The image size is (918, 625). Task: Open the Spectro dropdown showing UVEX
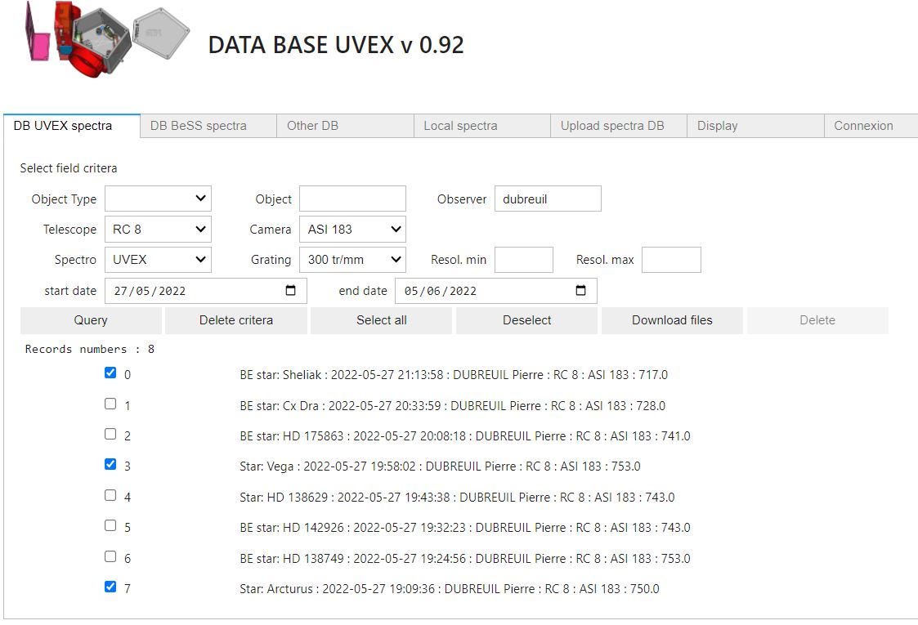pos(158,260)
